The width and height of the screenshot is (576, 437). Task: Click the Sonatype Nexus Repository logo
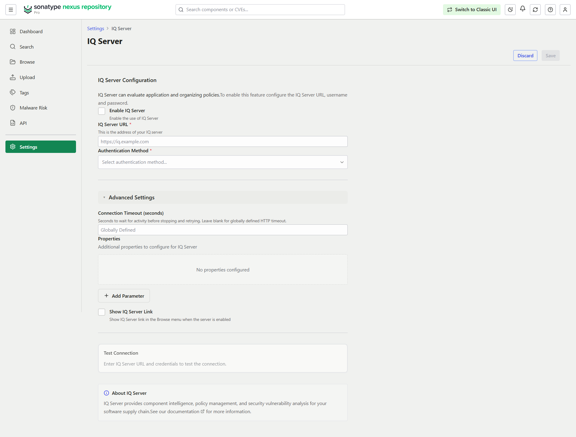68,9
